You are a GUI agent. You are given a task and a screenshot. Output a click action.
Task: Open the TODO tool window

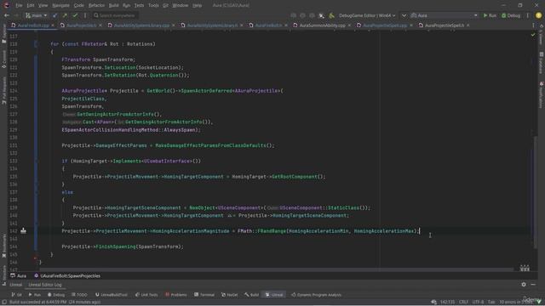79,295
